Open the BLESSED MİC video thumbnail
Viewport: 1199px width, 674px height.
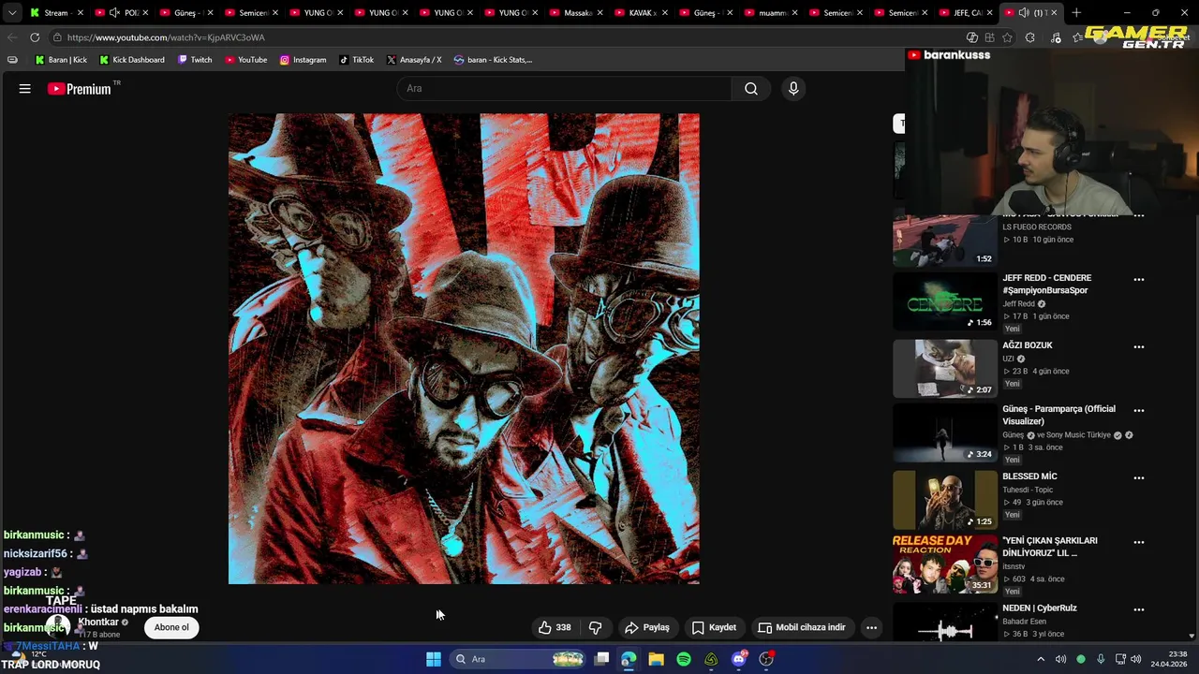[945, 501]
